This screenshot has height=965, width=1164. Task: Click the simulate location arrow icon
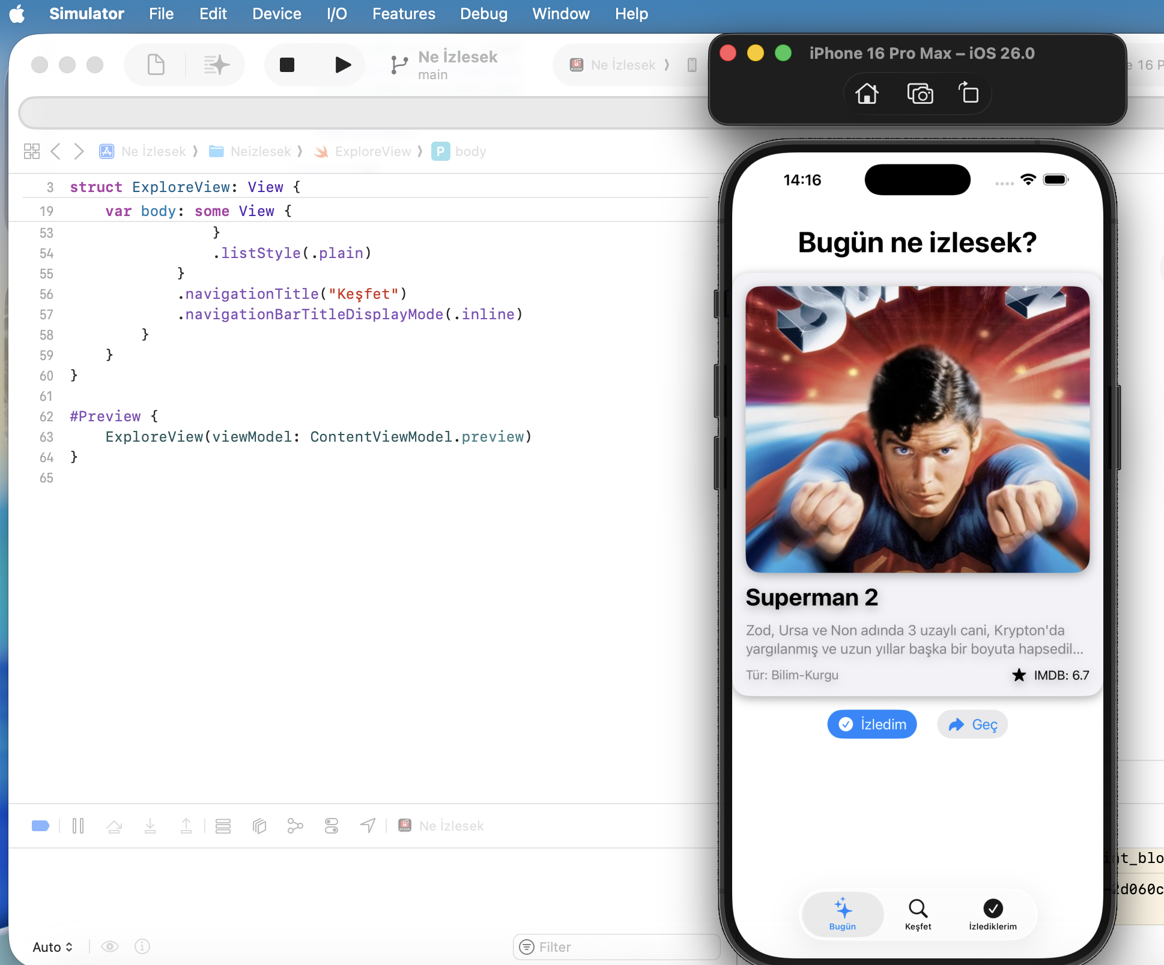(368, 826)
